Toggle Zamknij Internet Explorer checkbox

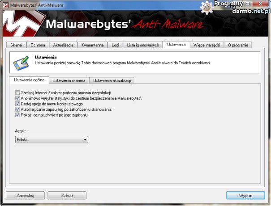pos(17,92)
